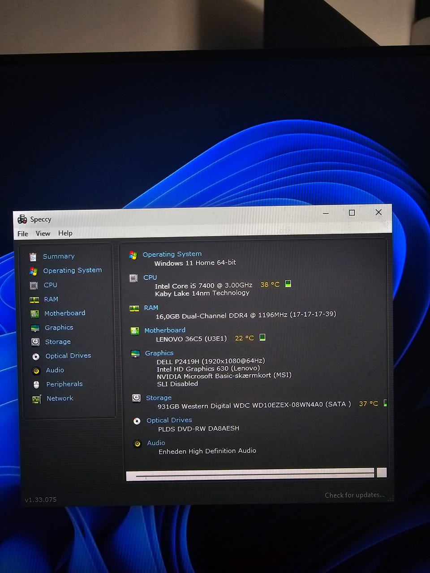This screenshot has width=430, height=573.
Task: Click version text v1.33.075
Action: (41, 500)
